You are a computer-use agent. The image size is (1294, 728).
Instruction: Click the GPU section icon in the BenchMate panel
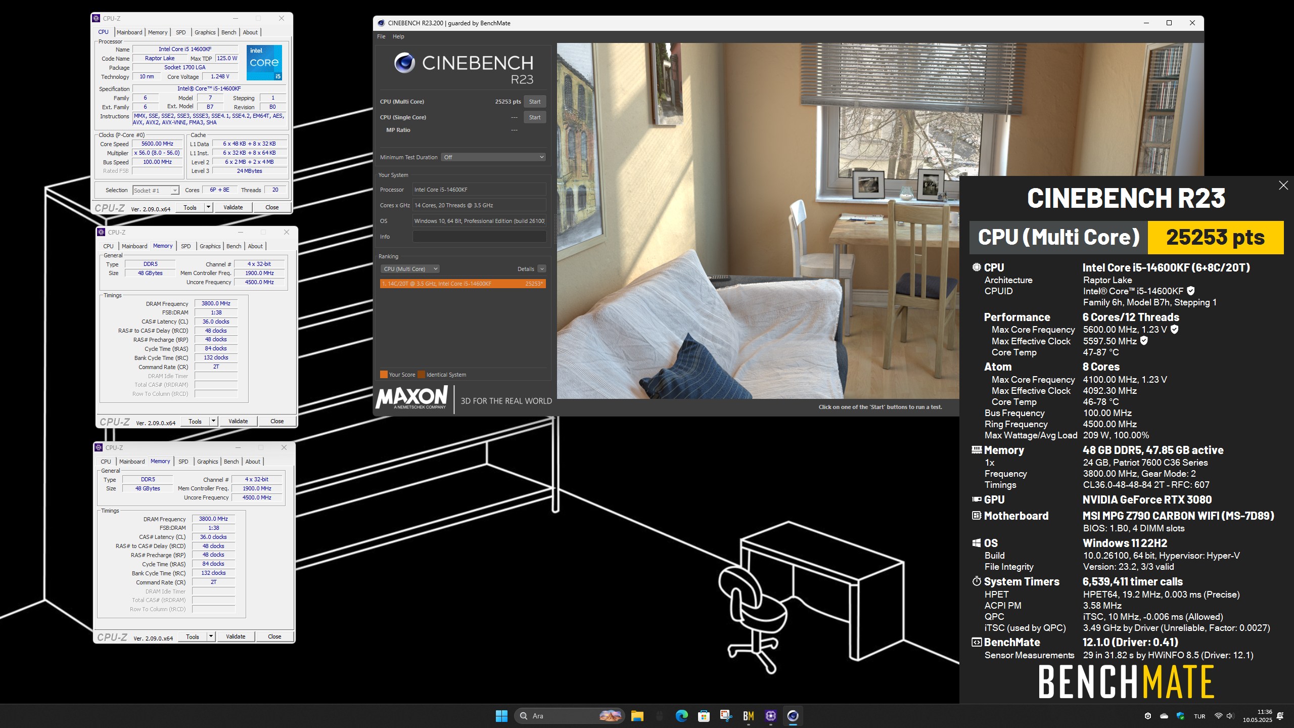tap(977, 499)
